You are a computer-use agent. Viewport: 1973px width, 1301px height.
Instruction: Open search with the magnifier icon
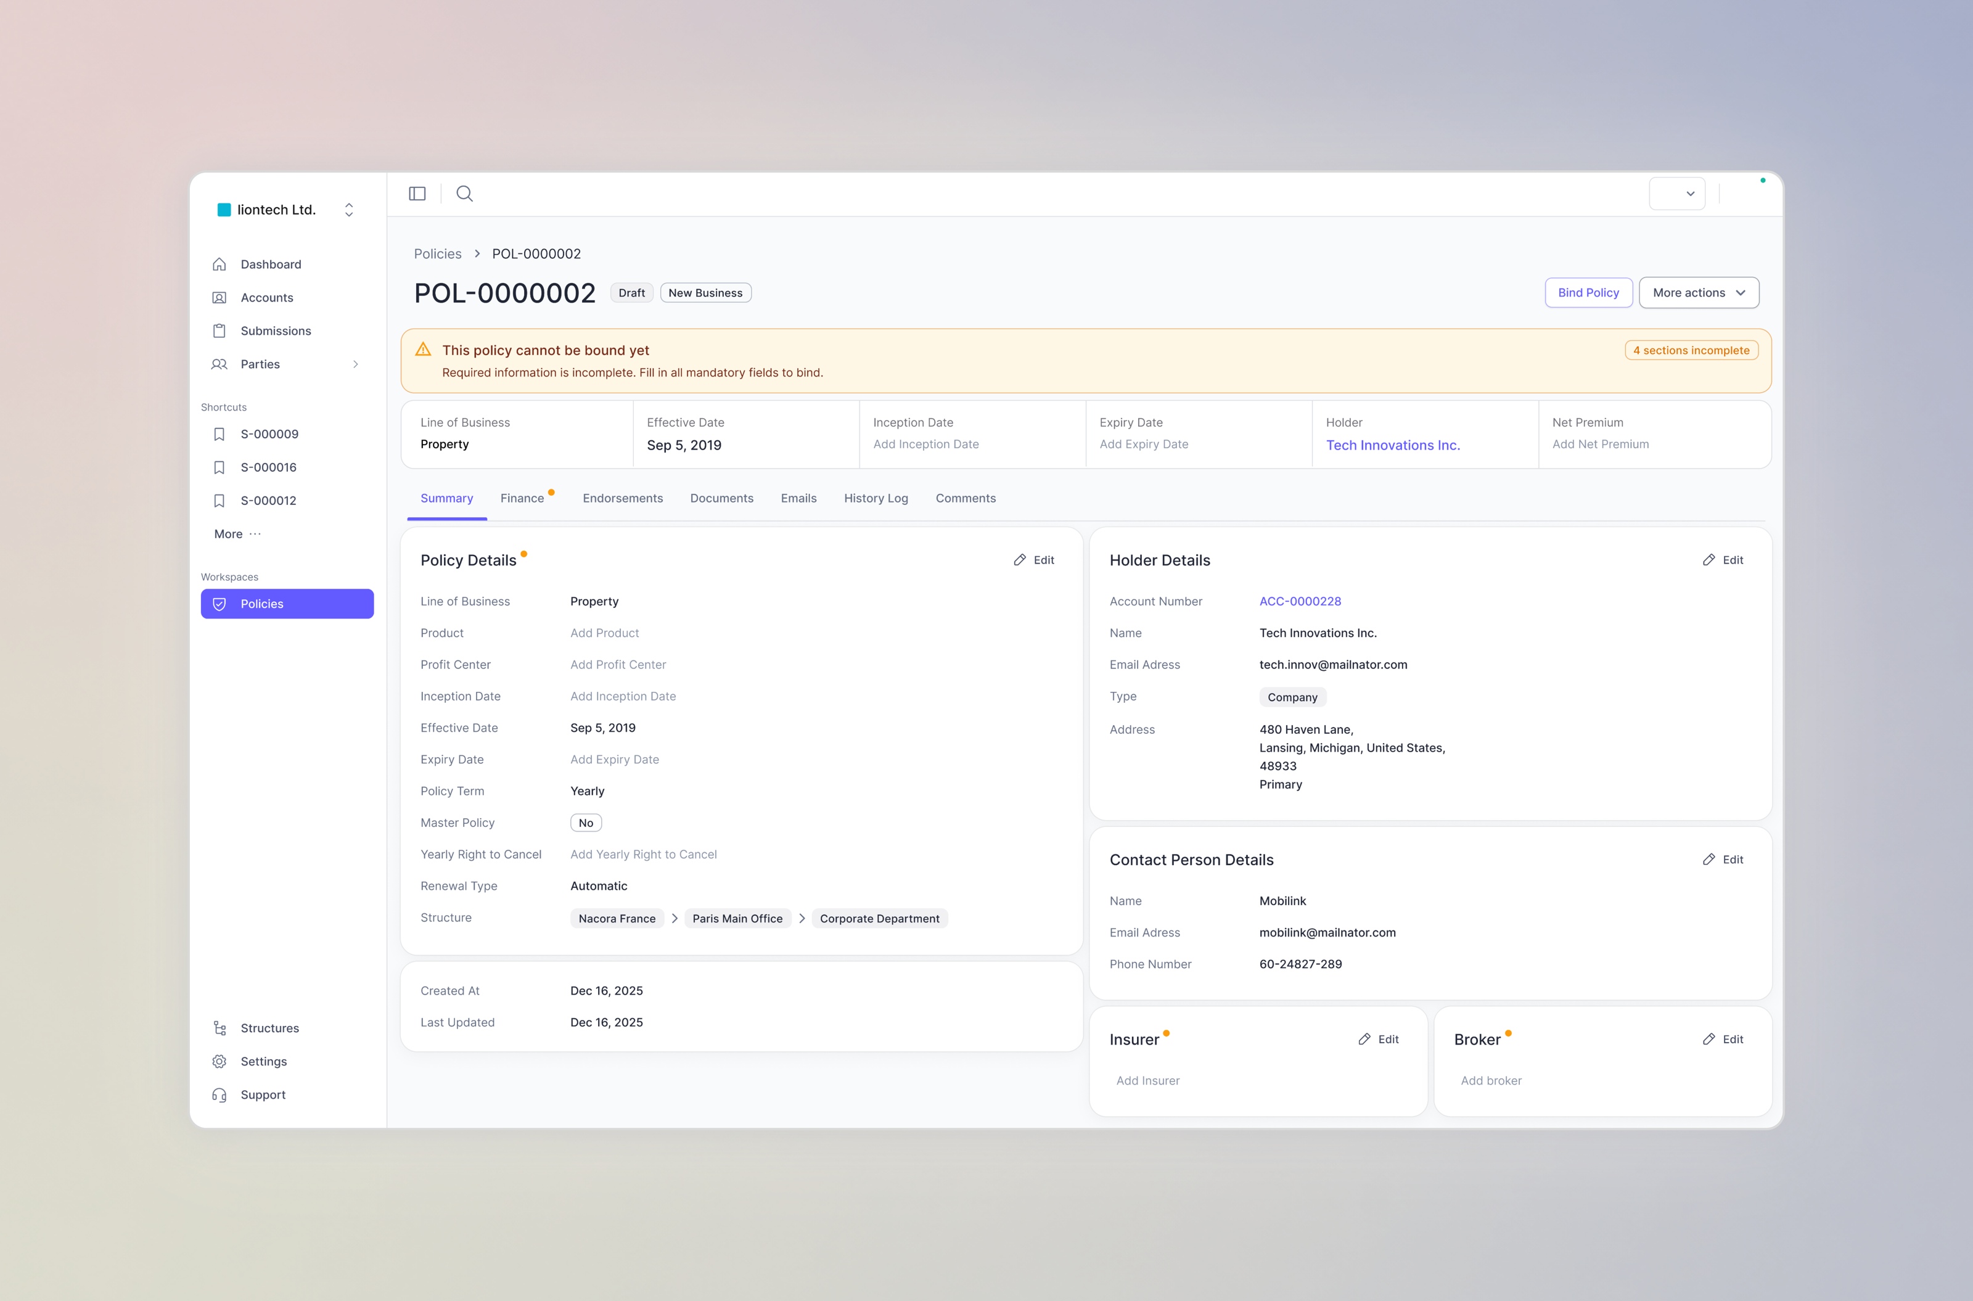(465, 194)
